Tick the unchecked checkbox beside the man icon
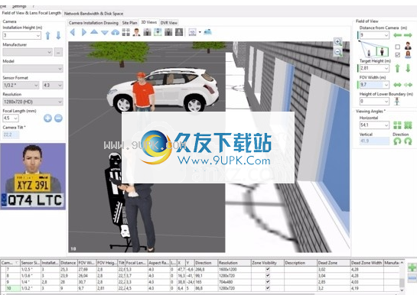This screenshot has width=417, height=295. point(398,47)
